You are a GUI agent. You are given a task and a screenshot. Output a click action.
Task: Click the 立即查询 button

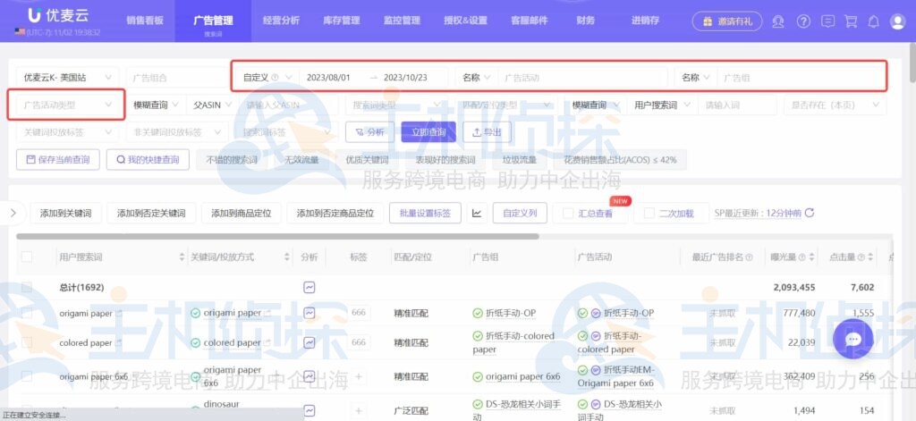click(x=428, y=132)
